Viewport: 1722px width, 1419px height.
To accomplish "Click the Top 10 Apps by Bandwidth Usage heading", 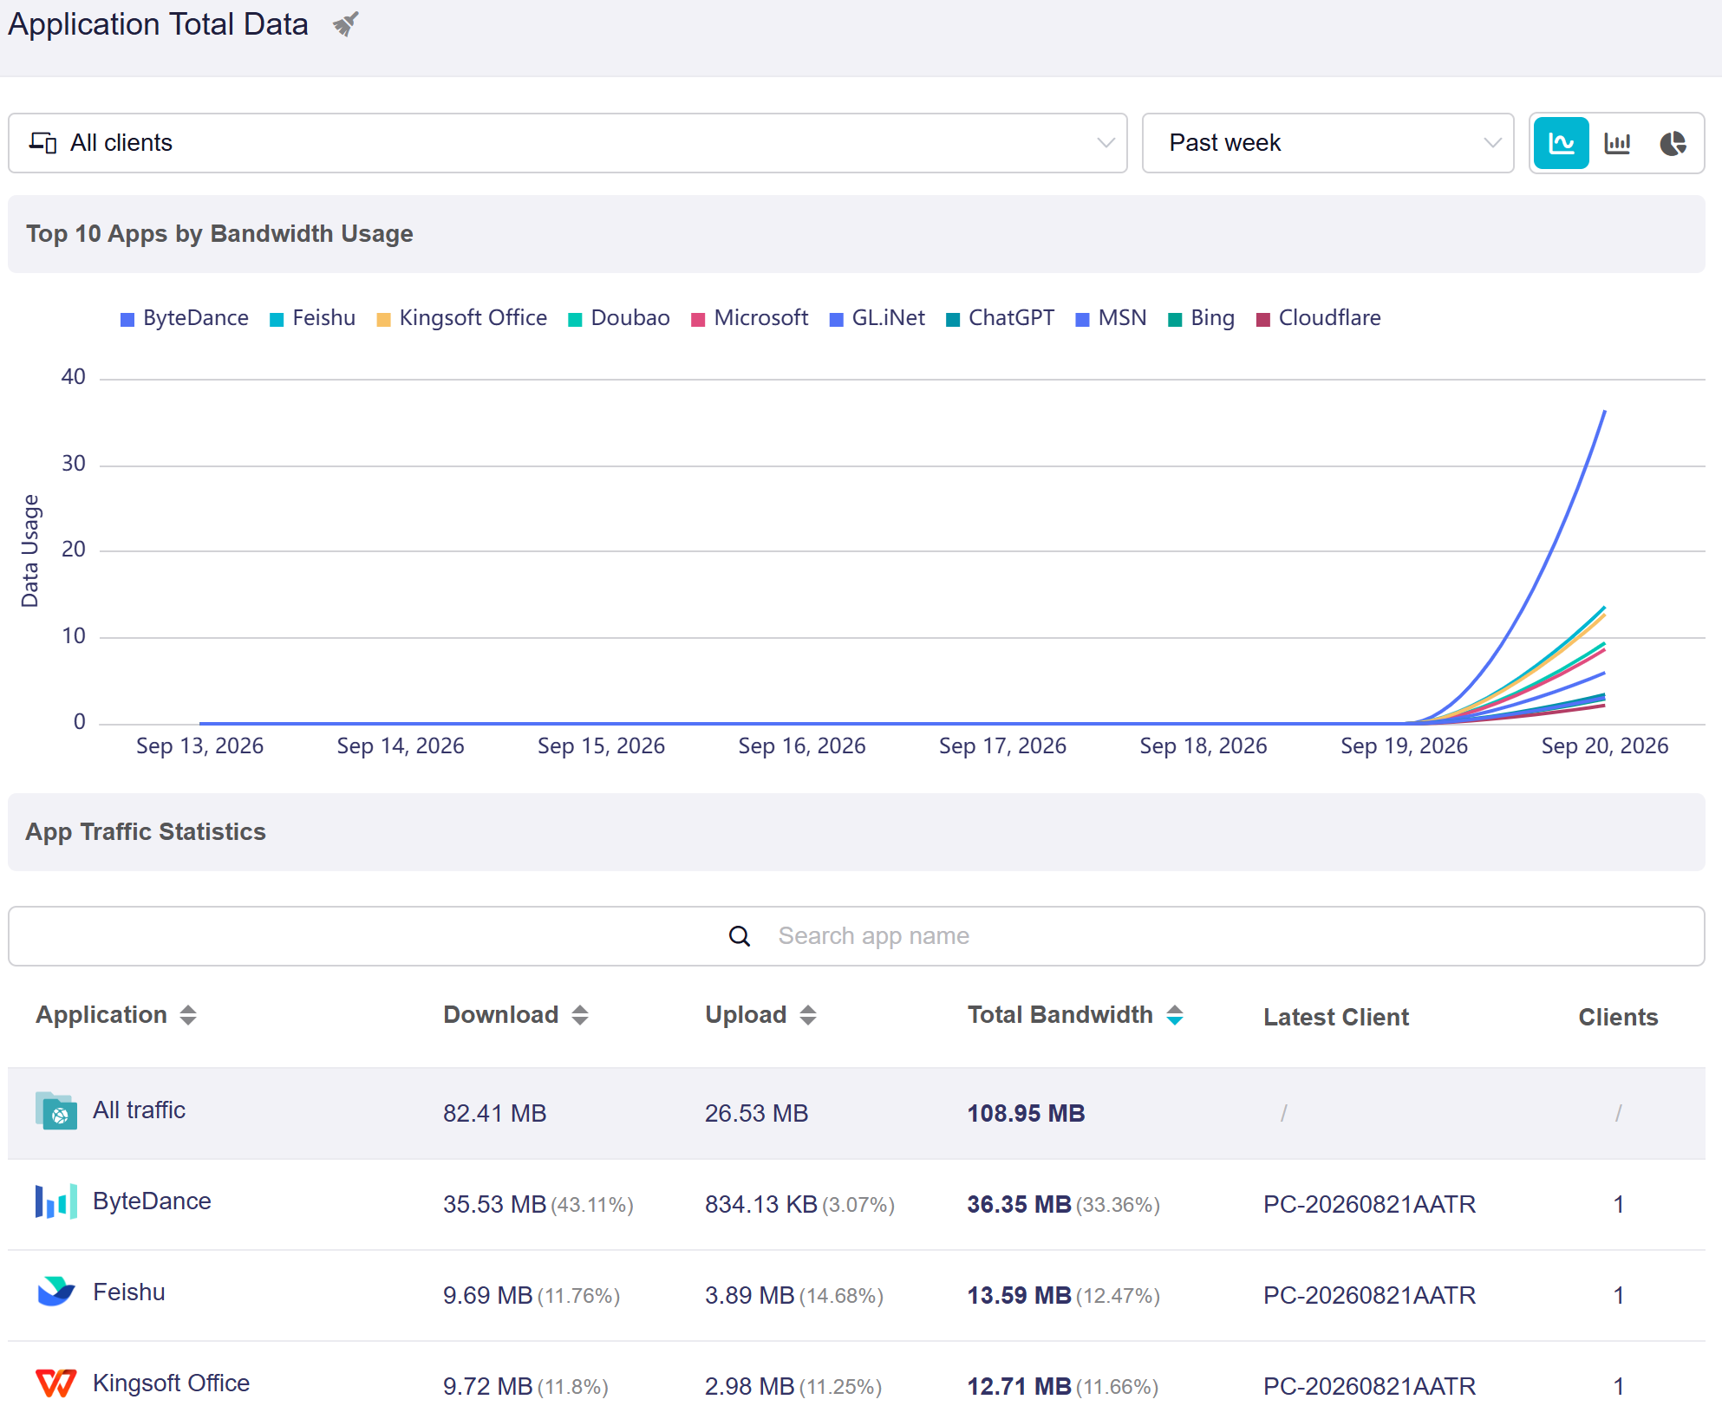I will (x=219, y=234).
